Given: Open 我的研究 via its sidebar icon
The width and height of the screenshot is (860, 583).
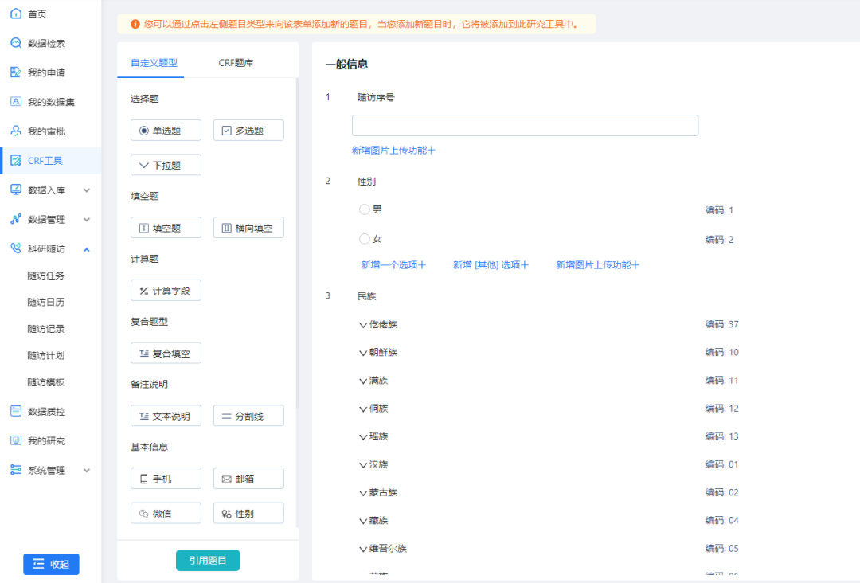Looking at the screenshot, I should click(x=16, y=441).
